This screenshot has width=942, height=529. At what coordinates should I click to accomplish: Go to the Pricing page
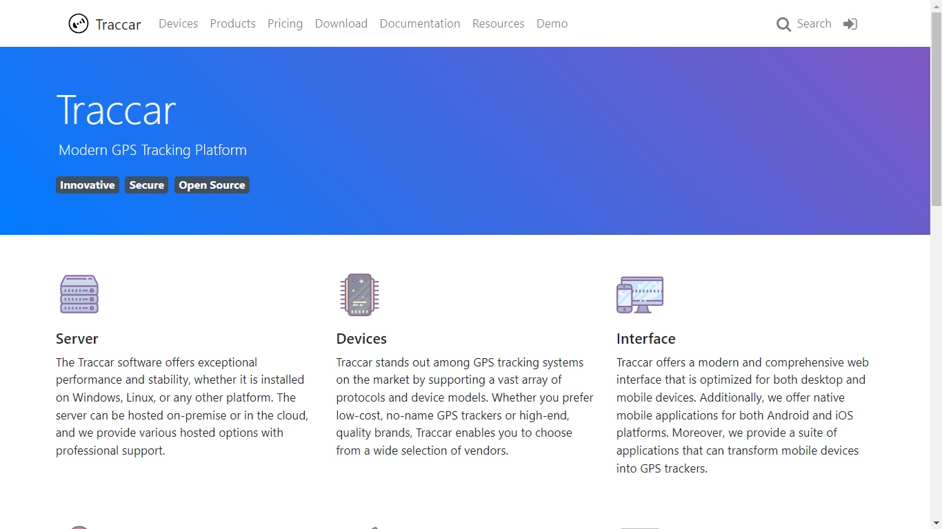point(285,23)
